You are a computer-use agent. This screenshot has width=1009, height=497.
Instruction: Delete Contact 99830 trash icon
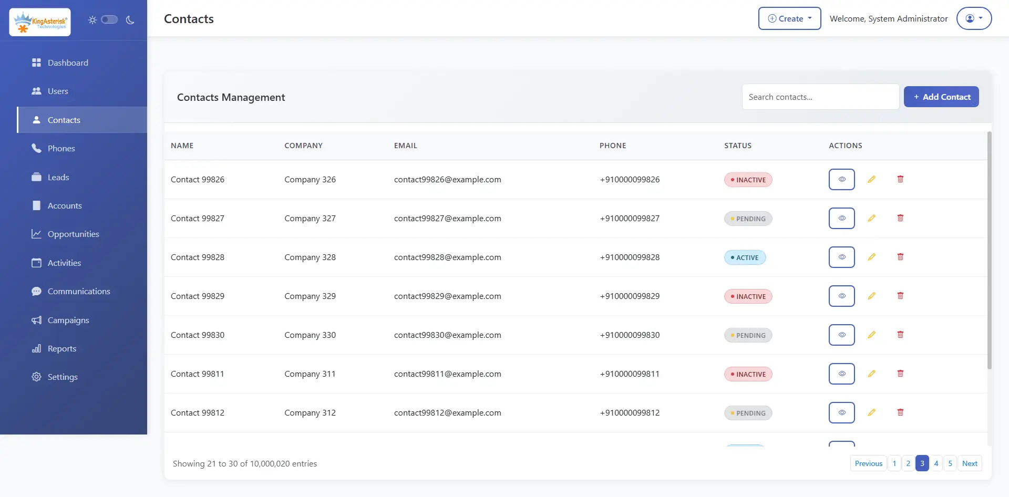900,335
